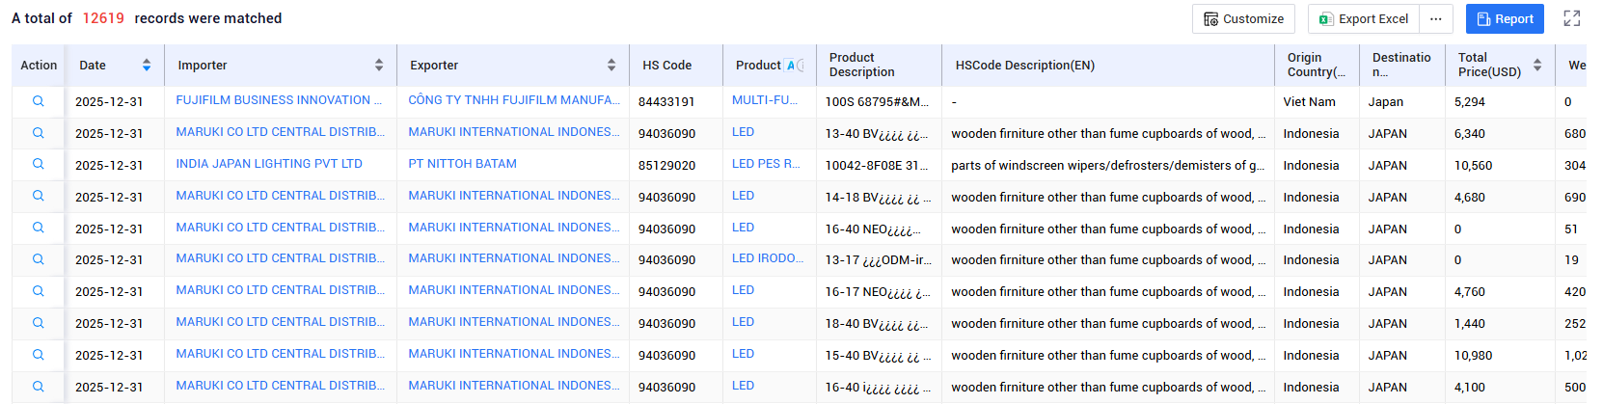Toggle fullscreen table view icon
Viewport: 1603px width, 404px height.
(1572, 18)
